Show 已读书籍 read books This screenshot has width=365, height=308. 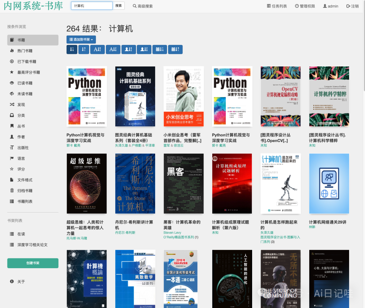click(33, 83)
